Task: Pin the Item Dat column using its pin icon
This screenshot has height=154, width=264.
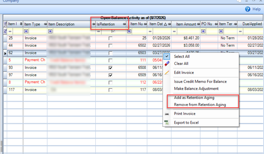Action: [169, 24]
